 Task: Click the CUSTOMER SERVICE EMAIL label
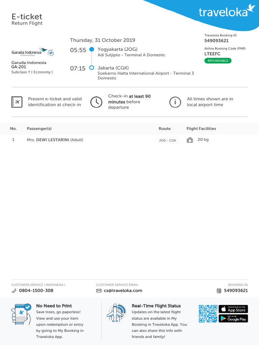tap(117, 285)
